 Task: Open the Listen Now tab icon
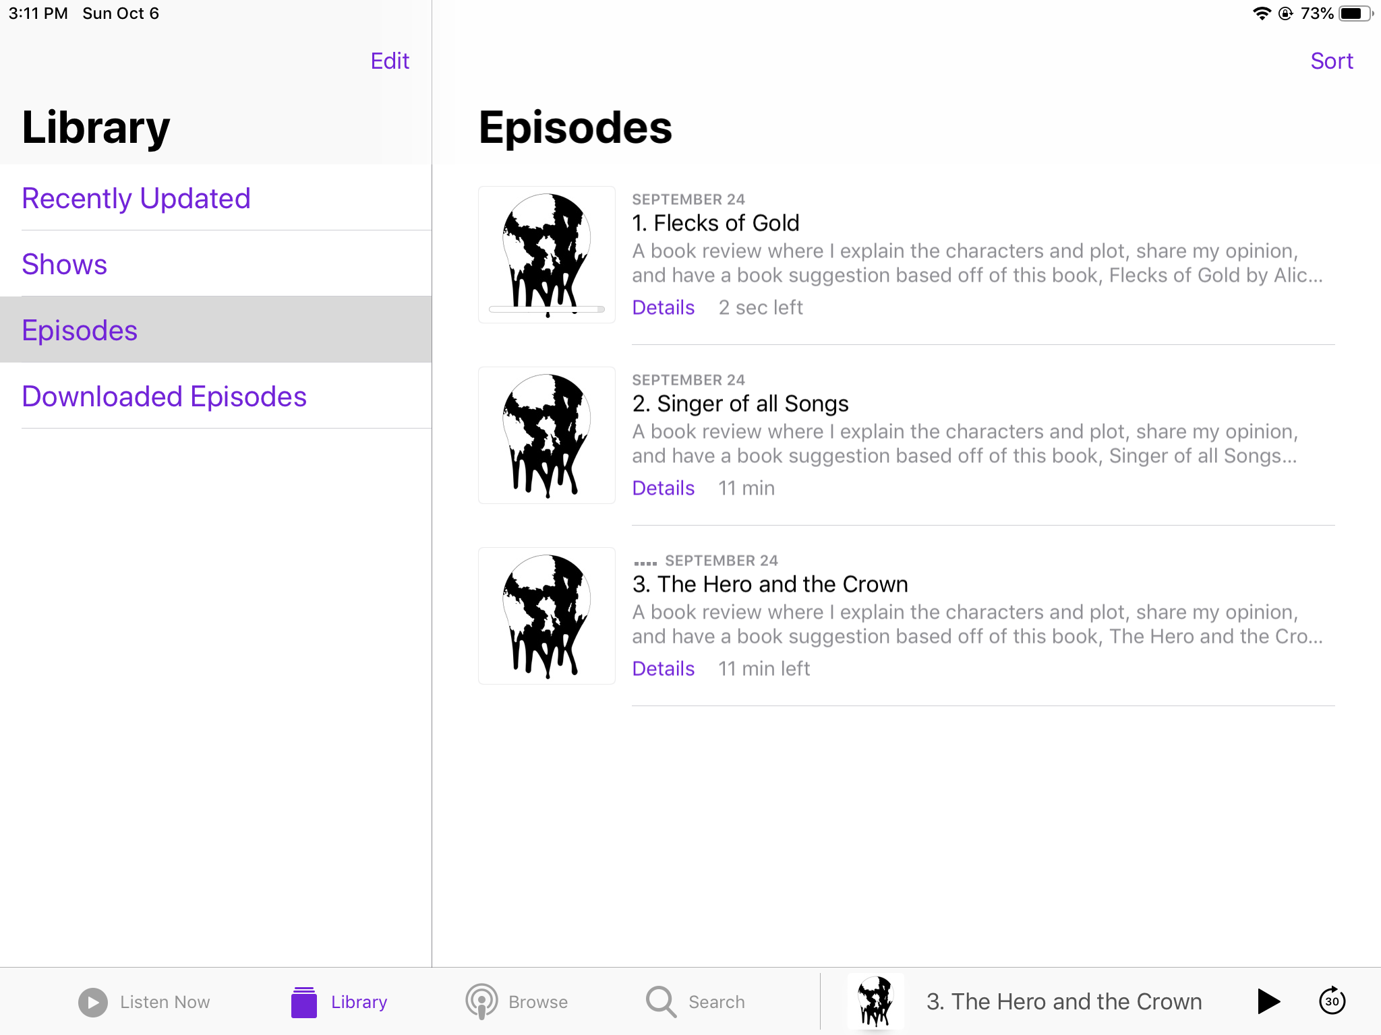92,1001
